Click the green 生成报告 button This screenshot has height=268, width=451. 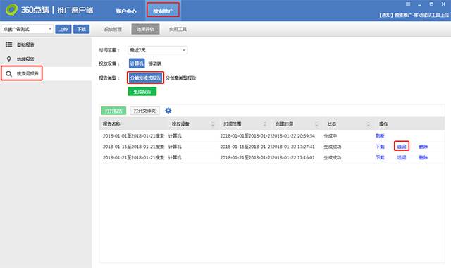click(x=142, y=92)
